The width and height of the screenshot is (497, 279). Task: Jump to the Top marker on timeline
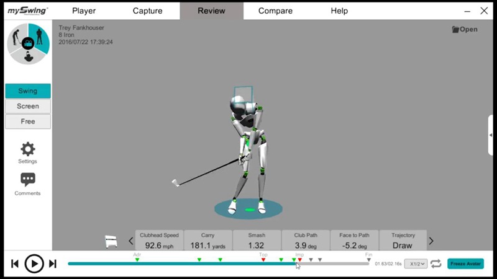pyautogui.click(x=263, y=259)
